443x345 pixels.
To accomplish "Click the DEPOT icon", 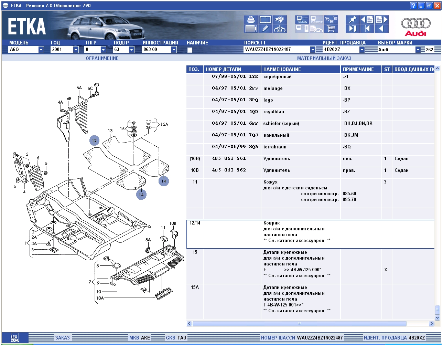I will tap(316, 20).
